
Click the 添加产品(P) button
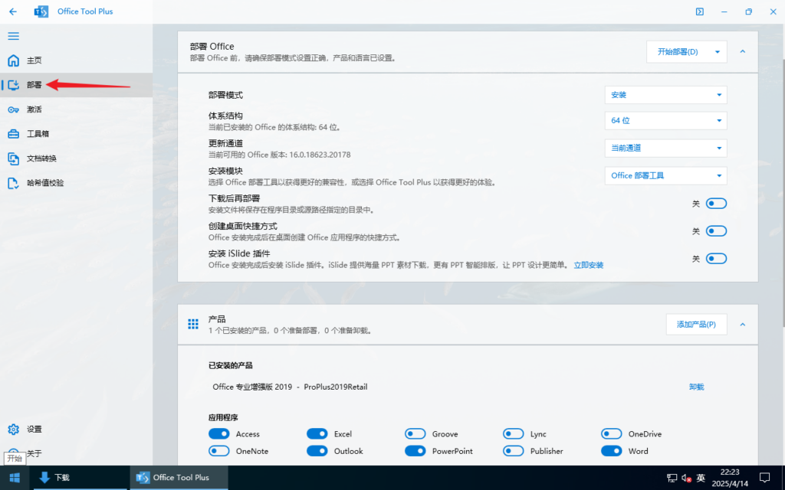click(696, 325)
